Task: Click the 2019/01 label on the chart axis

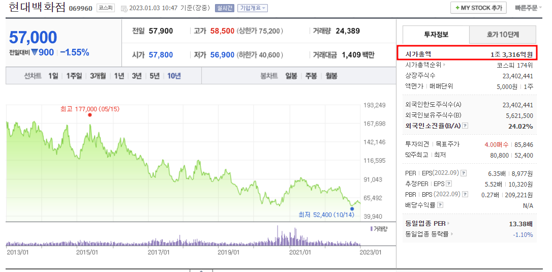Action: tap(229, 252)
